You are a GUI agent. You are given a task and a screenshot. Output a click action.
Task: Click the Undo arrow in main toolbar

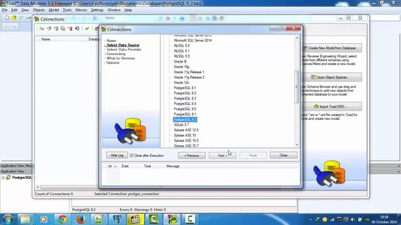(7, 27)
